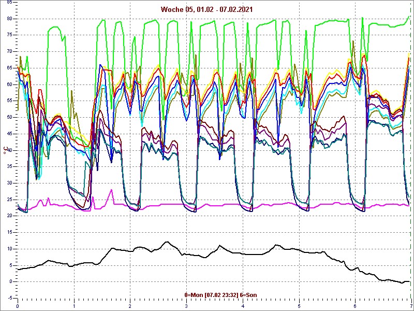Click the x-axis day marker 6
This screenshot has width=414, height=311.
pyautogui.click(x=355, y=306)
